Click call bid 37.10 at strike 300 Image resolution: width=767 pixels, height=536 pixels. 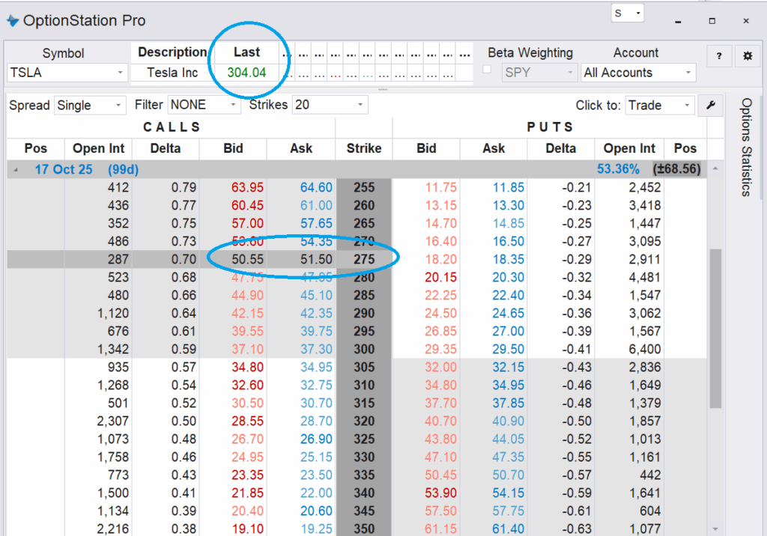[x=247, y=349]
